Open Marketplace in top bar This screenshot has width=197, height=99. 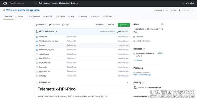pyautogui.click(x=64, y=3)
